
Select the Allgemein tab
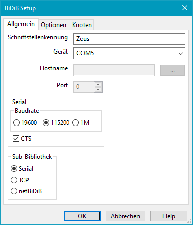click(x=21, y=24)
